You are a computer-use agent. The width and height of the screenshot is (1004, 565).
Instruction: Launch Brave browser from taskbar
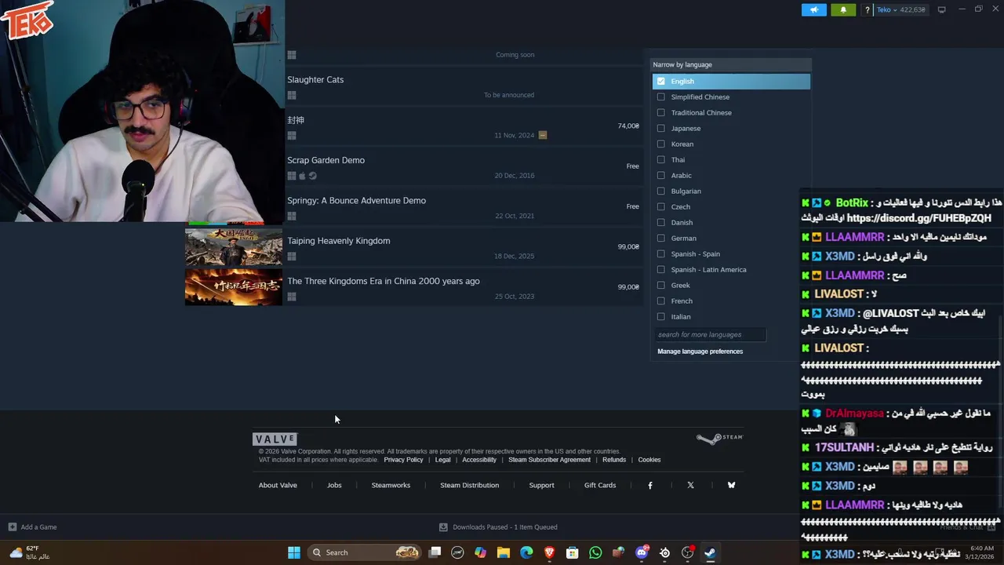[x=549, y=552]
